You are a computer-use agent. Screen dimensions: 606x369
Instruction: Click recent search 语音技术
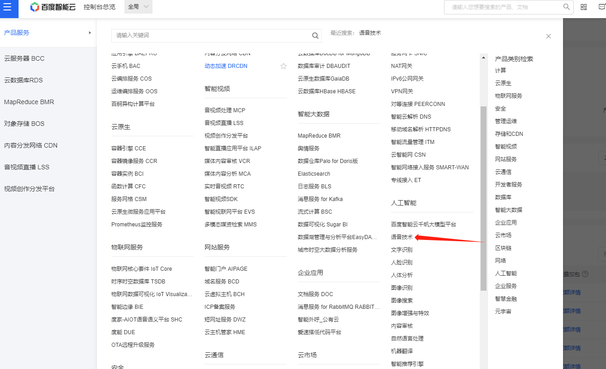coord(370,33)
